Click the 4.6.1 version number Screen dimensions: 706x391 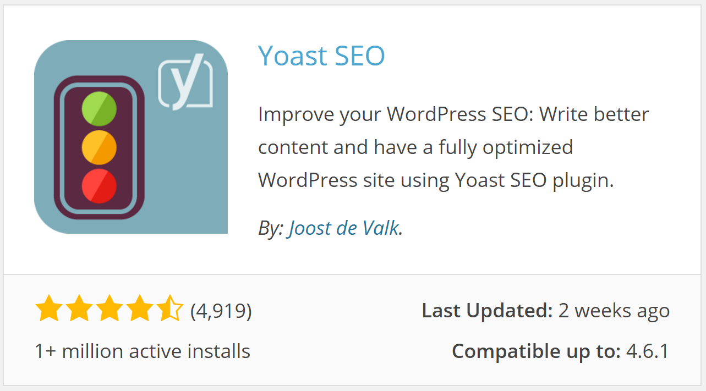pos(648,351)
